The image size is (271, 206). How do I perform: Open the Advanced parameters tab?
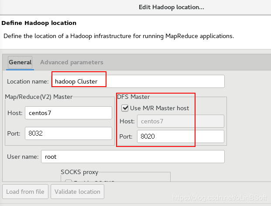[72, 63]
